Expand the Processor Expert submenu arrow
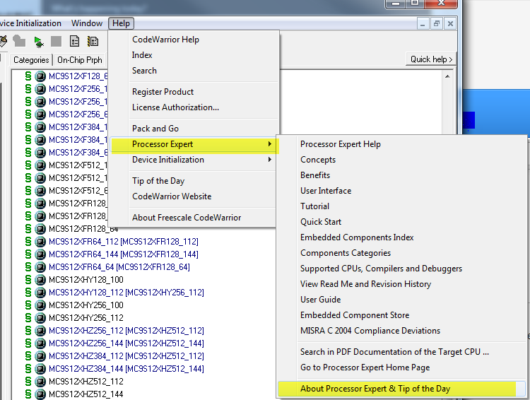This screenshot has height=400, width=530. pyautogui.click(x=270, y=144)
